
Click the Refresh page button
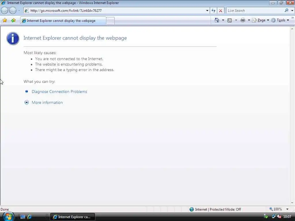coord(213,11)
